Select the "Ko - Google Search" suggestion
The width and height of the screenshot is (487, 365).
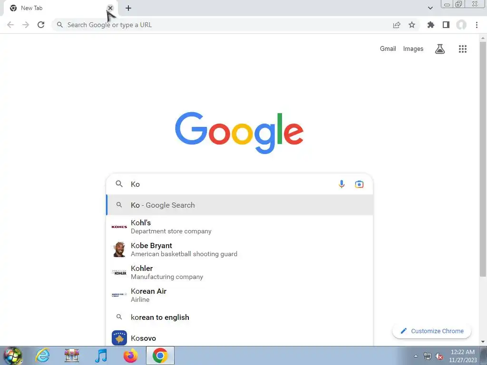[240, 205]
